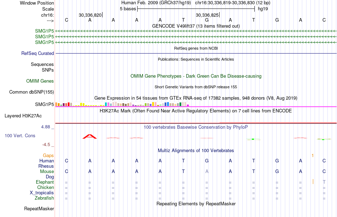This screenshot has height=217, width=337.
Task: Click the chr16: ruler label
Action: (x=48, y=15)
